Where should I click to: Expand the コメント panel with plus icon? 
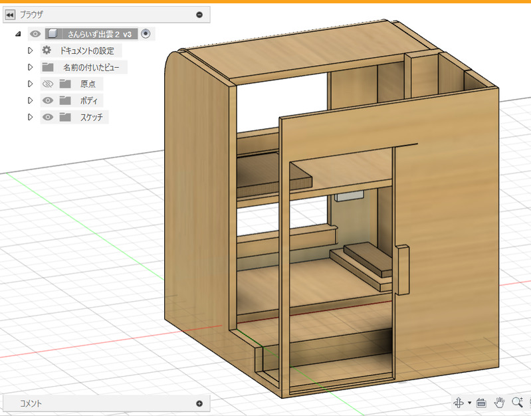pyautogui.click(x=199, y=403)
